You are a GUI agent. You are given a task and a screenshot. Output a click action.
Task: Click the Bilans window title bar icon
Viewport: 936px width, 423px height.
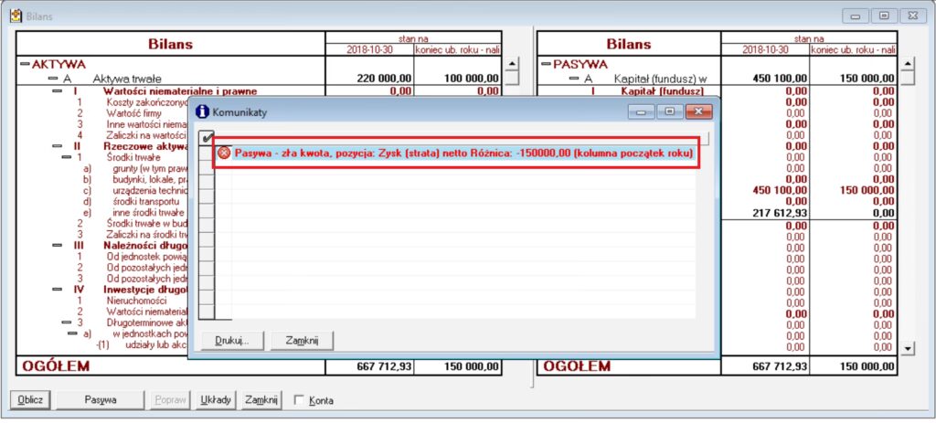point(16,16)
